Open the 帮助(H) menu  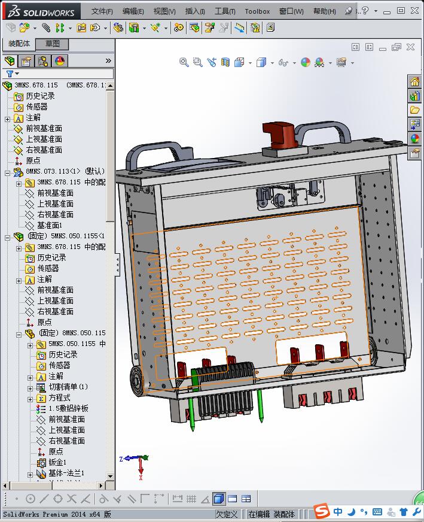click(324, 11)
